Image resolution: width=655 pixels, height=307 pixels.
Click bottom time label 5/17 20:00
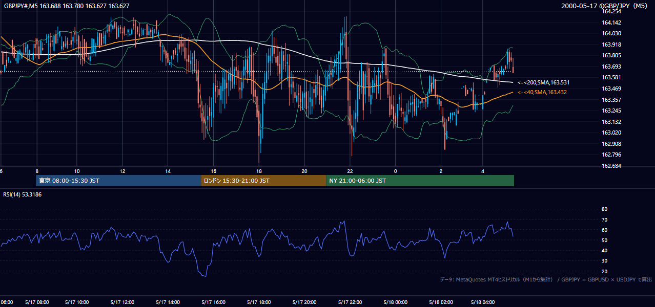click(x=304, y=302)
